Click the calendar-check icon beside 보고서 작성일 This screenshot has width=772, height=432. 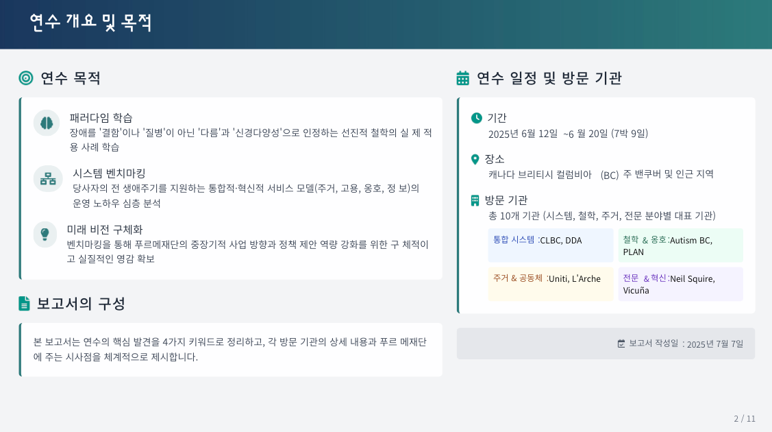[x=621, y=344]
